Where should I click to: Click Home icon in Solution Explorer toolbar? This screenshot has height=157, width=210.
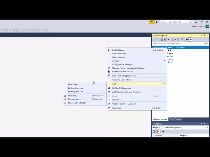point(162,39)
